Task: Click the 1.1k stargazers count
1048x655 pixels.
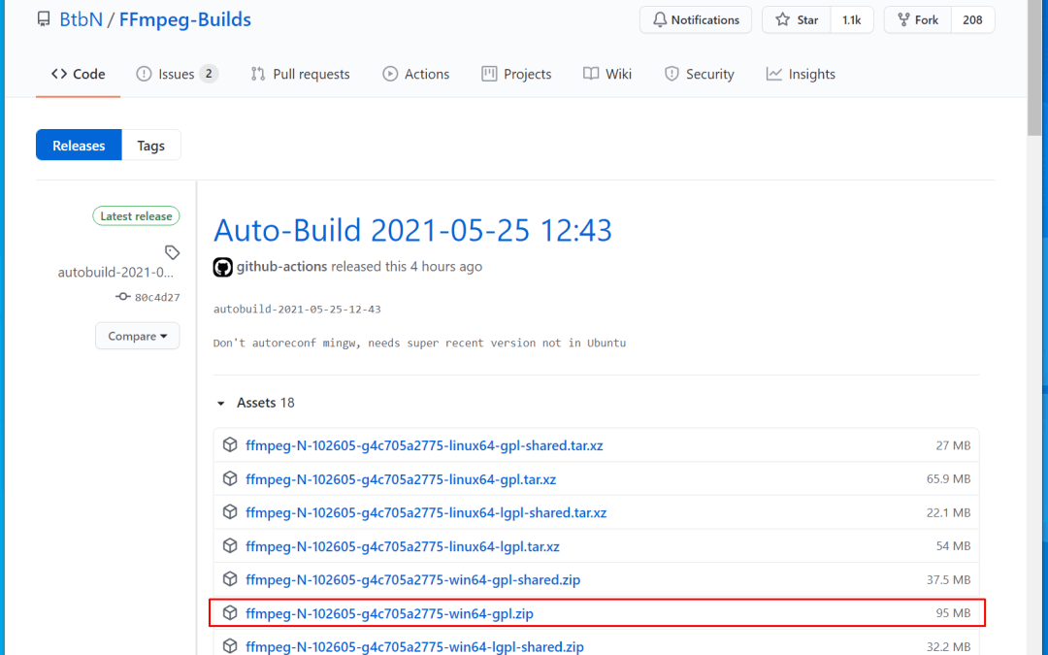Action: tap(851, 19)
